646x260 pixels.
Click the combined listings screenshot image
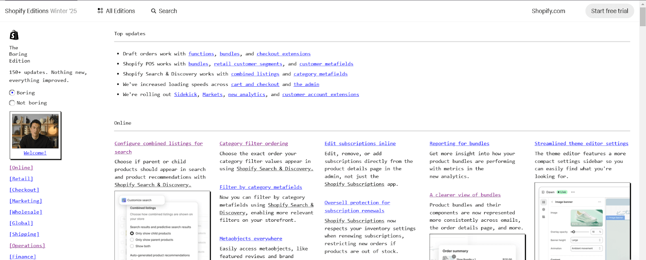(x=162, y=225)
